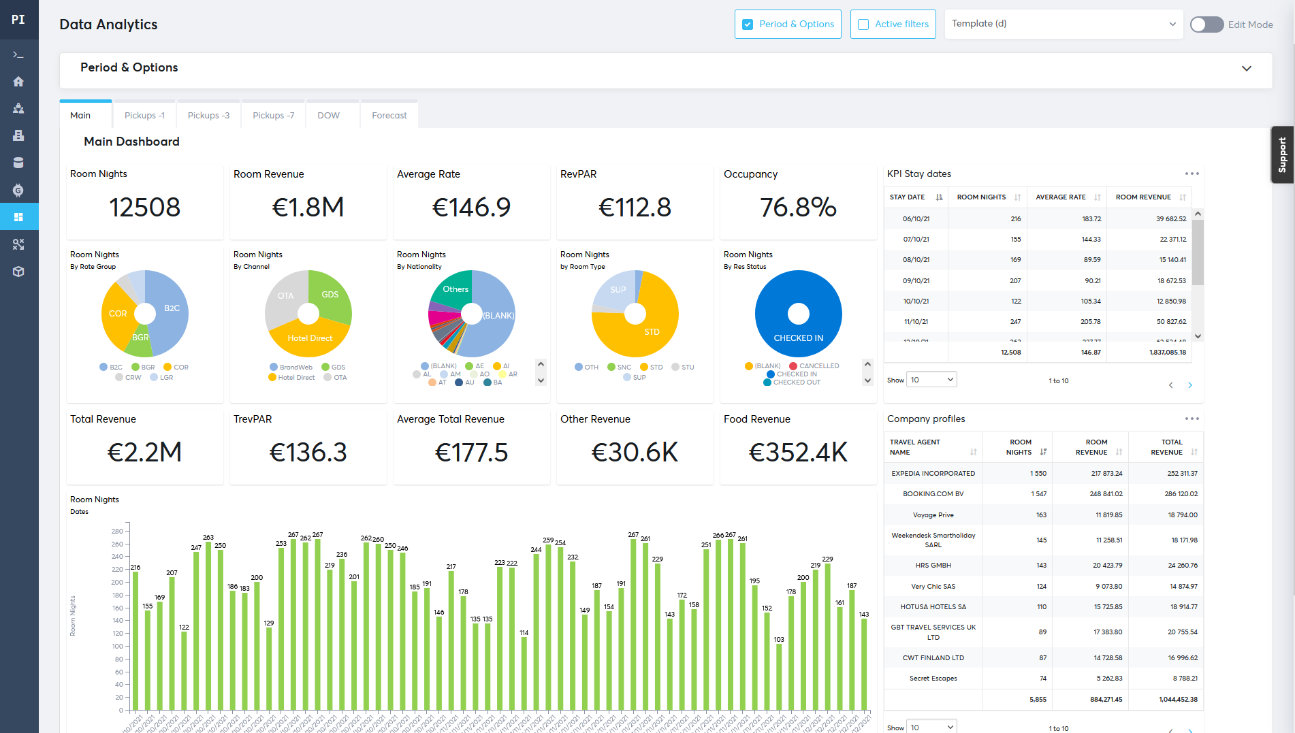Open the database icon in sidebar
Viewport: 1295px width, 733px height.
tap(18, 163)
